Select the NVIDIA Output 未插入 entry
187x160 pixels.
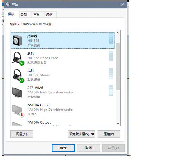(x=63, y=110)
